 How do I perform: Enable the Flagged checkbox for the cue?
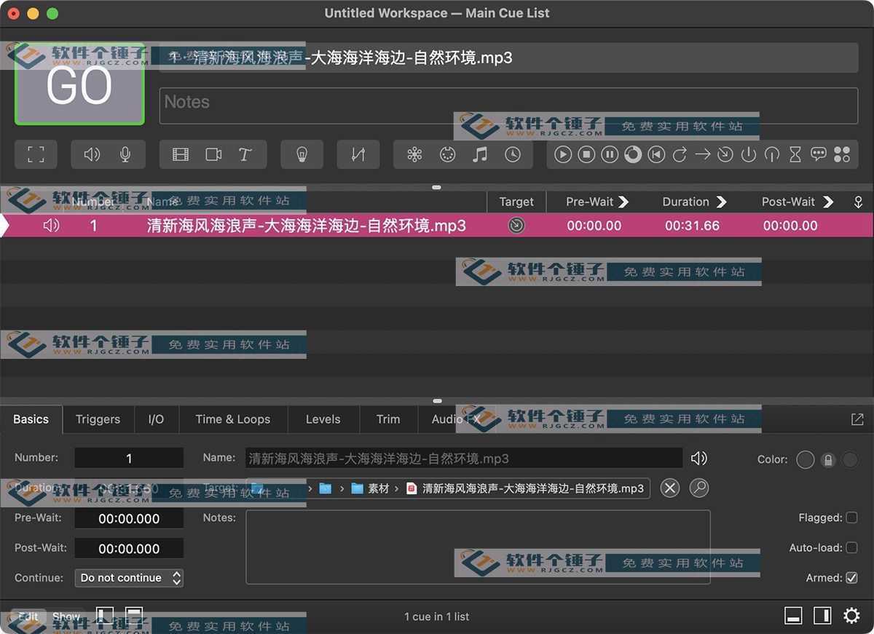click(851, 518)
